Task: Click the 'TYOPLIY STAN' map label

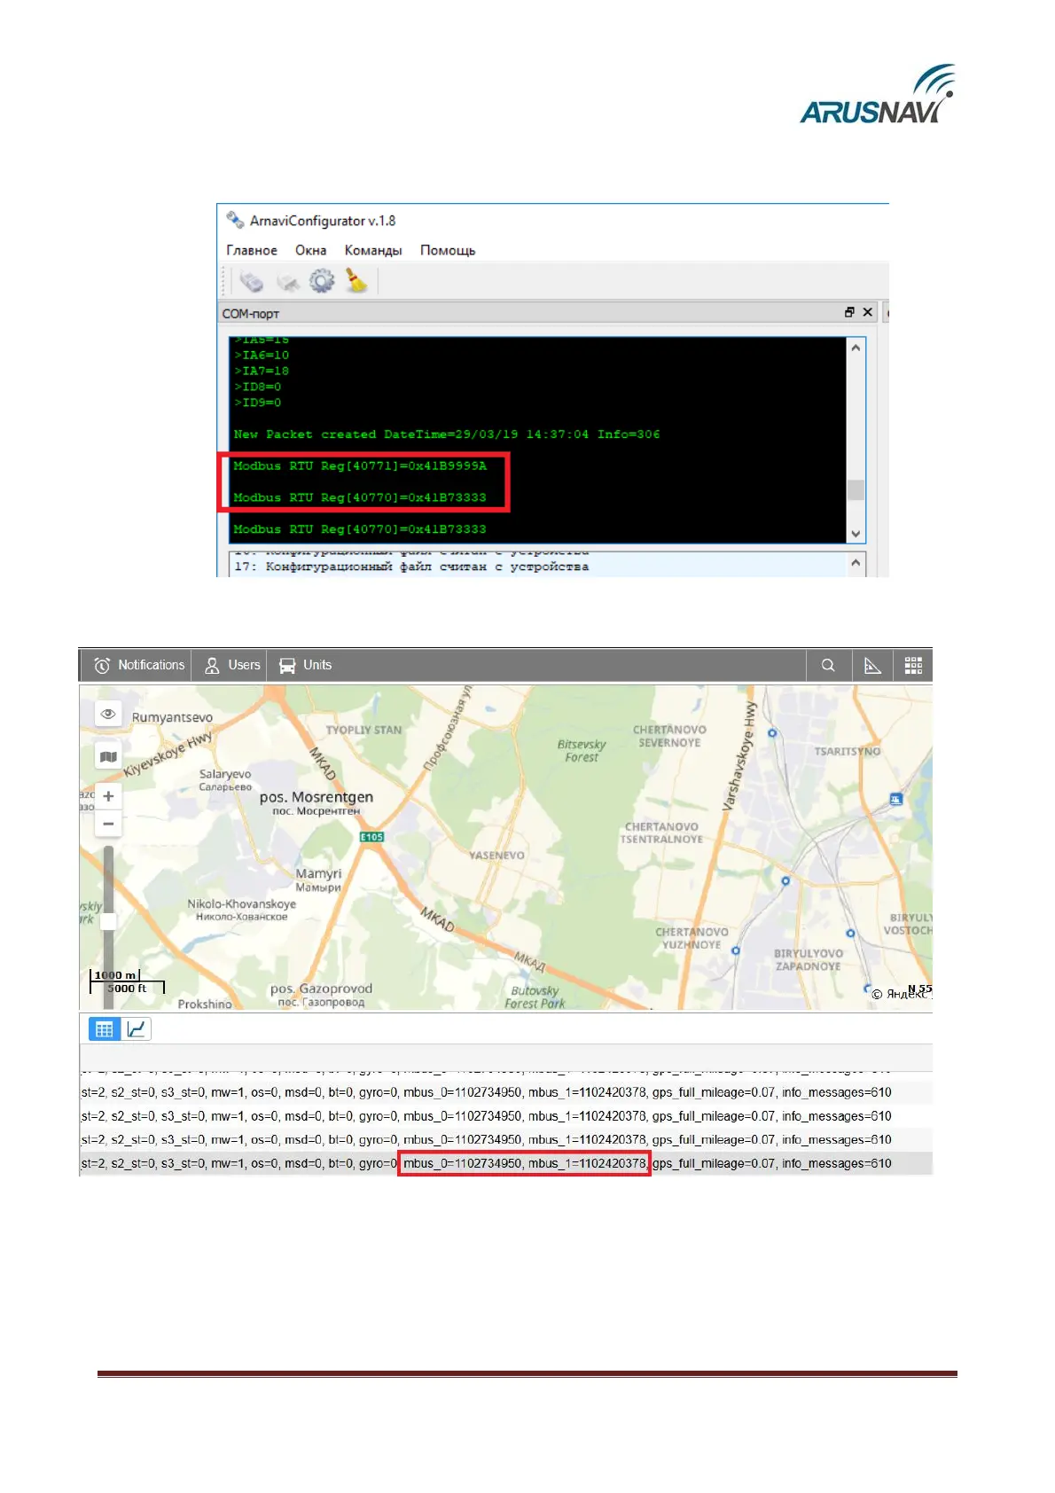Action: [x=363, y=730]
